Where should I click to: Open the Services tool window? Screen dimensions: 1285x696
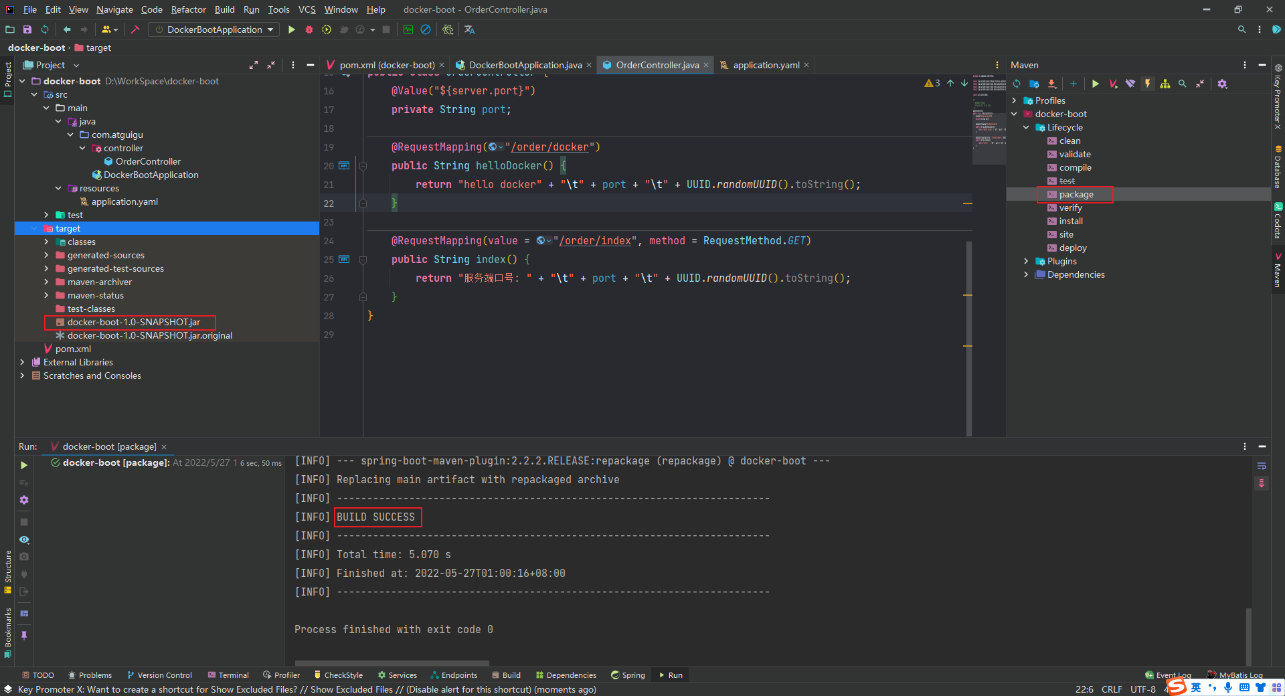(x=397, y=675)
